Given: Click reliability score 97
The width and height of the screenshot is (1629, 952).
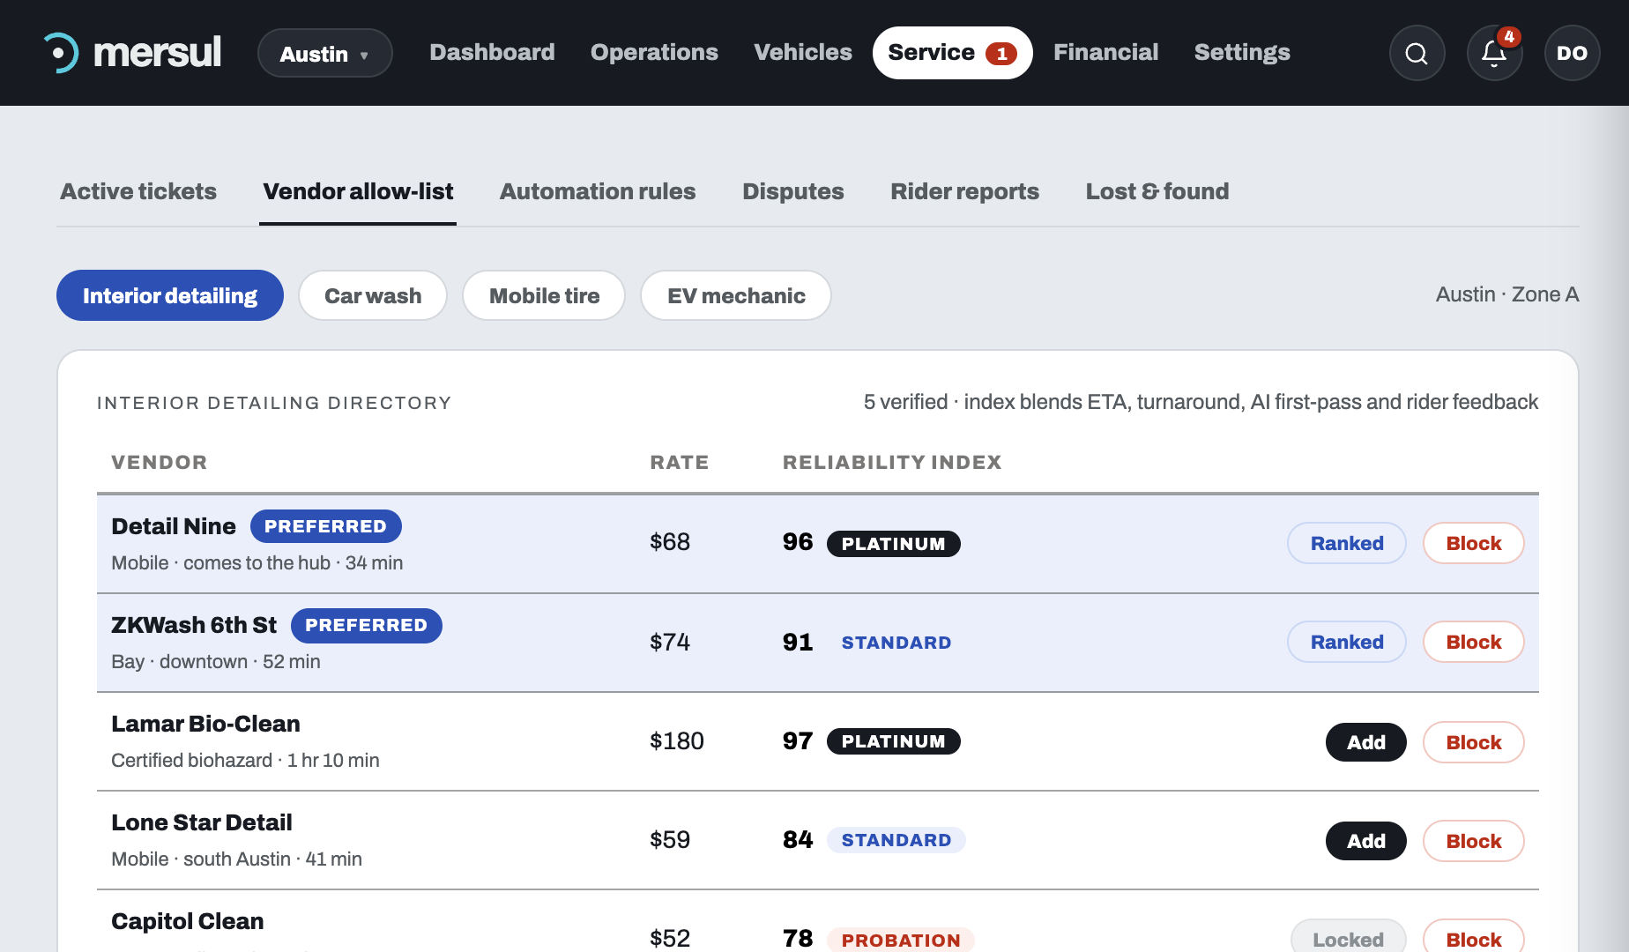Looking at the screenshot, I should click(798, 741).
